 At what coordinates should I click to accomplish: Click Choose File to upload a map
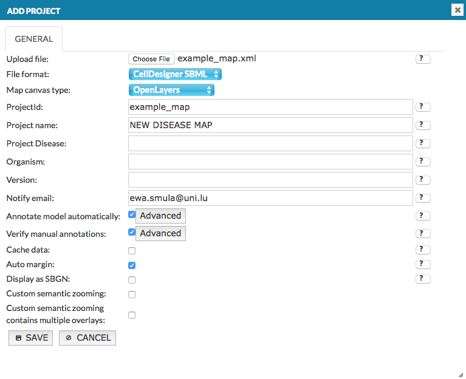tap(151, 59)
